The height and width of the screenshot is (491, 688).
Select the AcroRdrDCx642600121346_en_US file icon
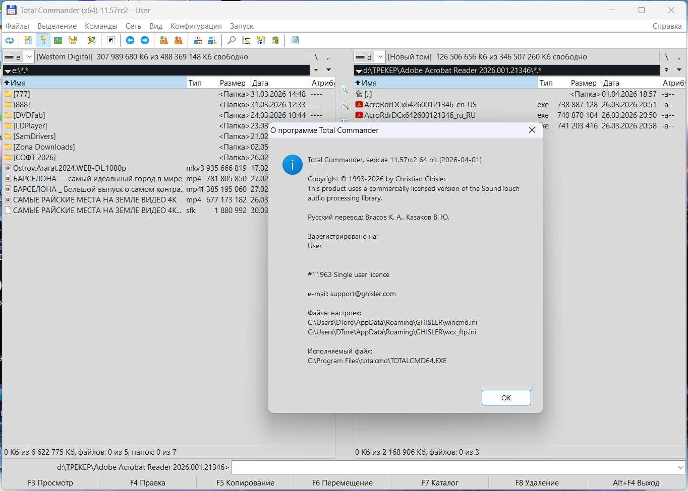(x=359, y=105)
